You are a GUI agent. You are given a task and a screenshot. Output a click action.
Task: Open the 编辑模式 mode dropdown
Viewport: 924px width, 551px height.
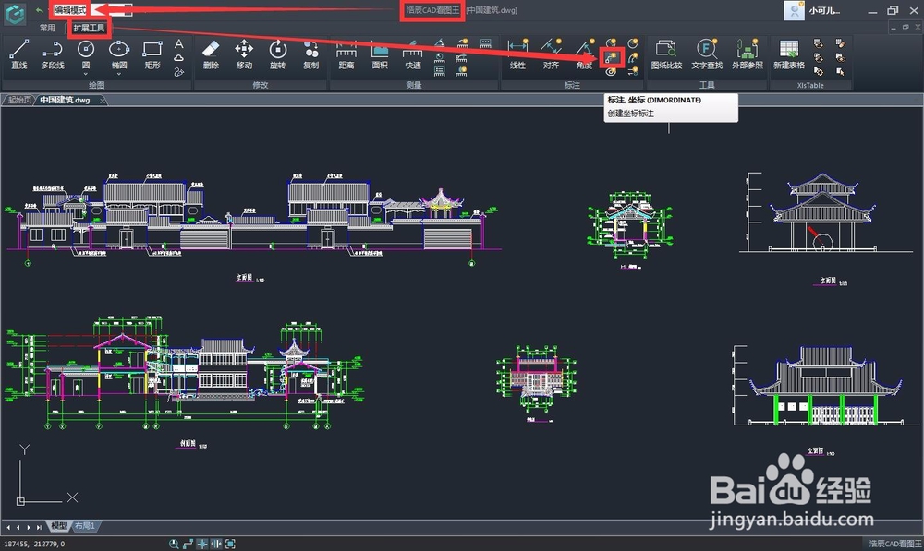click(91, 10)
